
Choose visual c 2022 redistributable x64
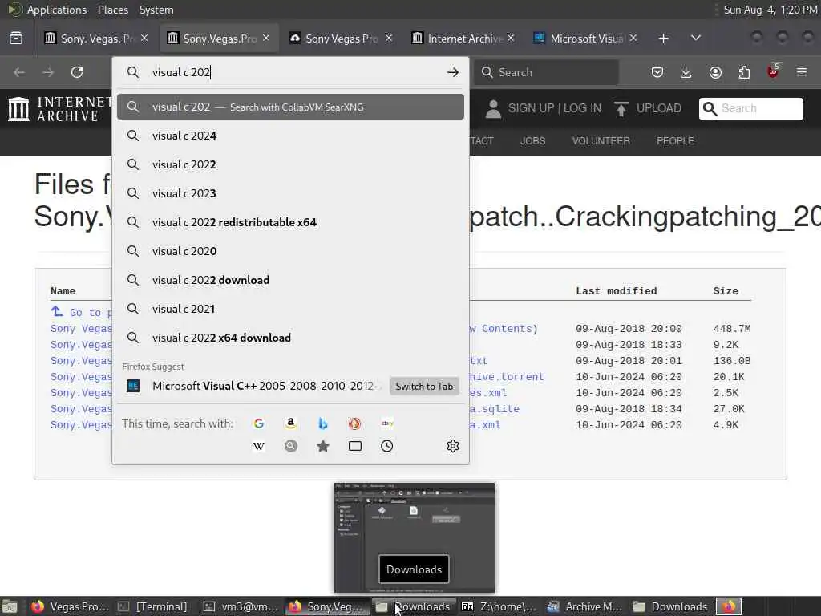click(x=290, y=222)
